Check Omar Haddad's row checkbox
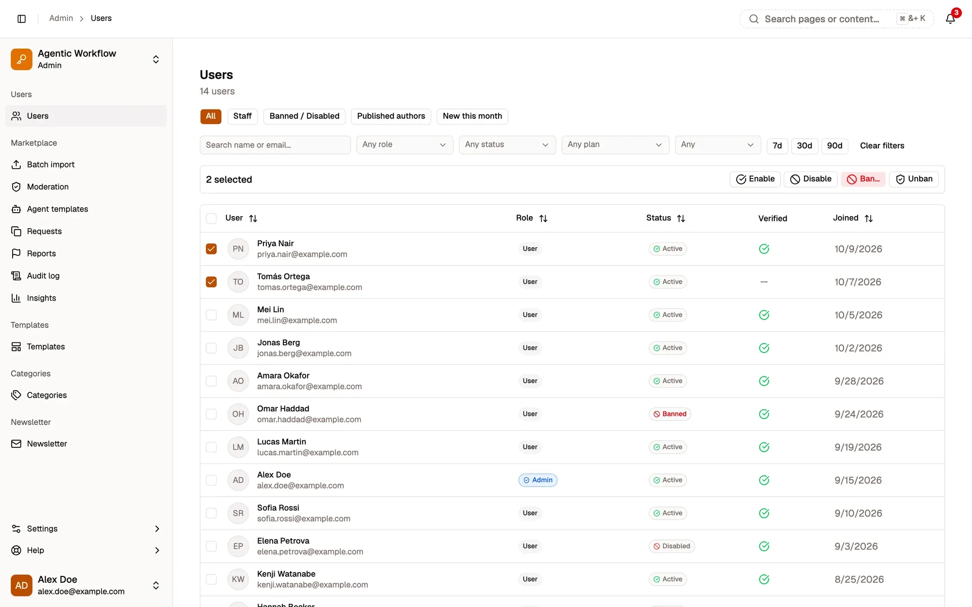 211,414
